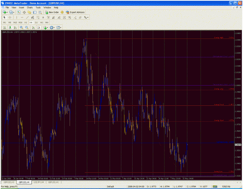This screenshot has height=189, width=243.
Task: Click the current price label on price scale
Action: point(238,145)
